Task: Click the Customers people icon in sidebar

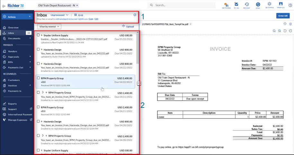Action: [4, 80]
